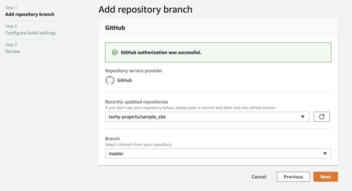Click the 'GitHub authorization was successful.' message

click(x=161, y=52)
